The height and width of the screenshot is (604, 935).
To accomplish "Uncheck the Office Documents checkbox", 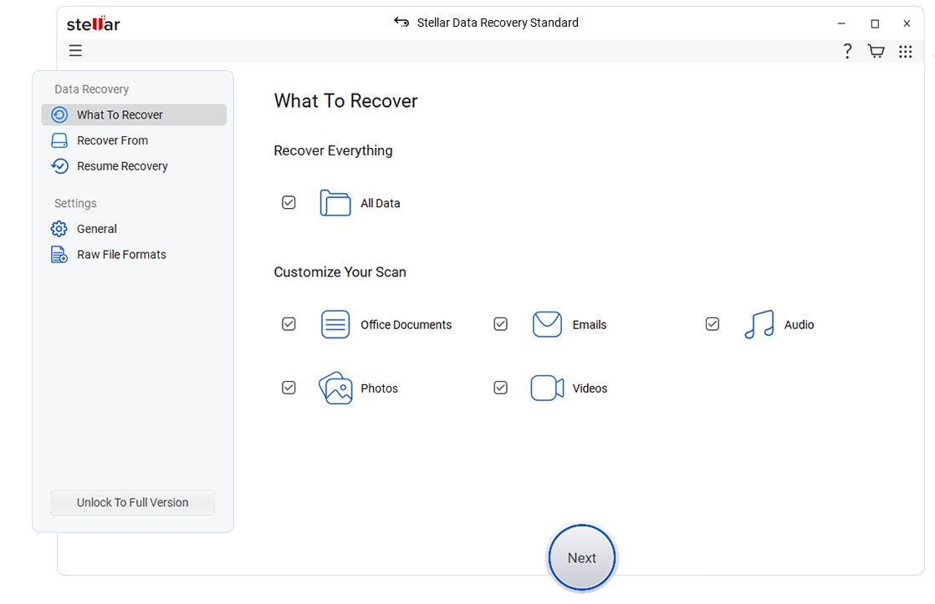I will [289, 323].
